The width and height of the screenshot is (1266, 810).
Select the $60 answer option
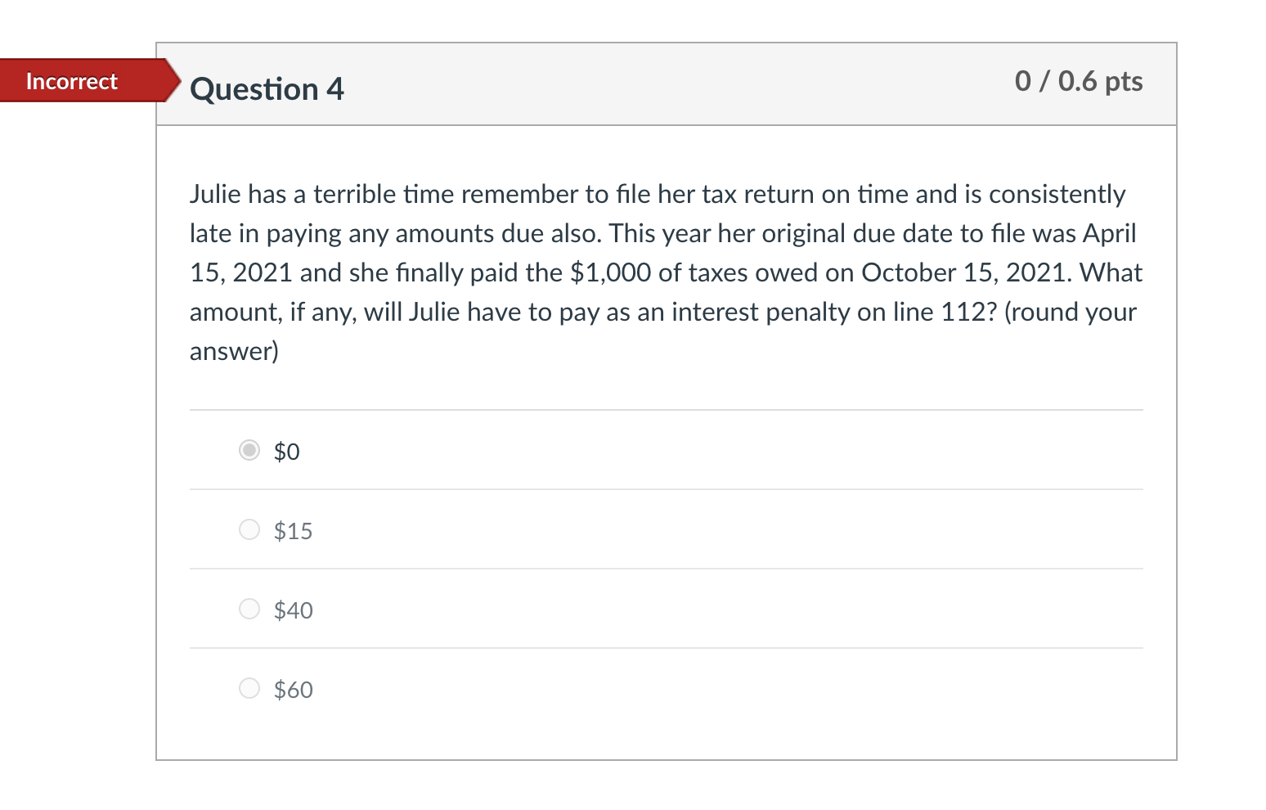249,688
